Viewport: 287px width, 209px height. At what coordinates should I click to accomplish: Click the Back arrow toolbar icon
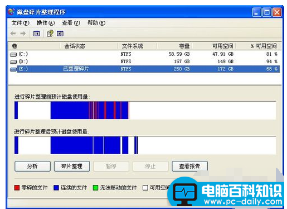coord(13,34)
